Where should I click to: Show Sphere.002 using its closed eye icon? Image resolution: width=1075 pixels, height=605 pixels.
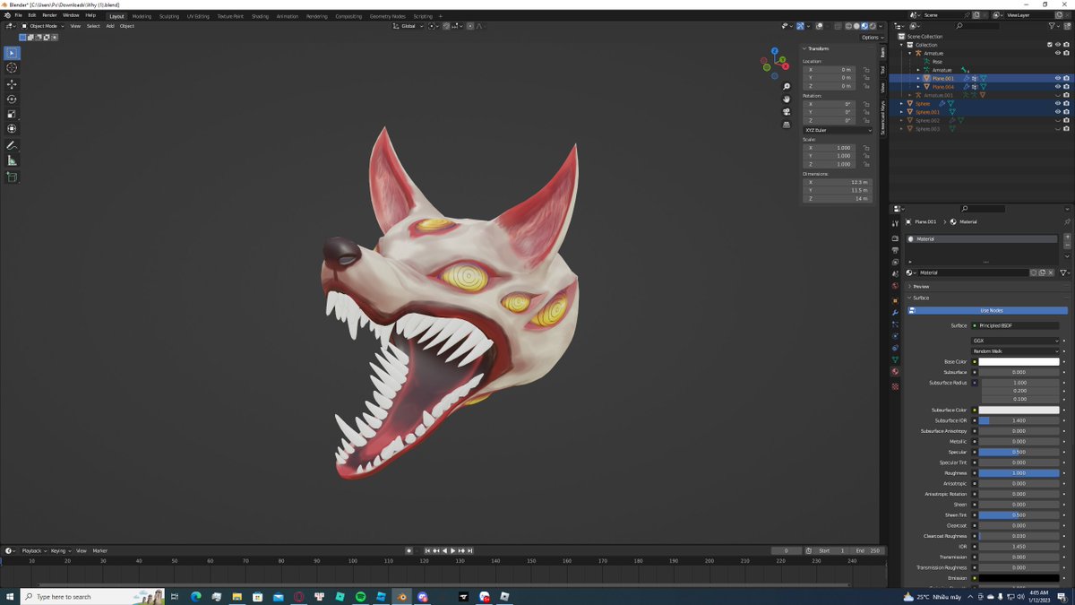(1057, 120)
